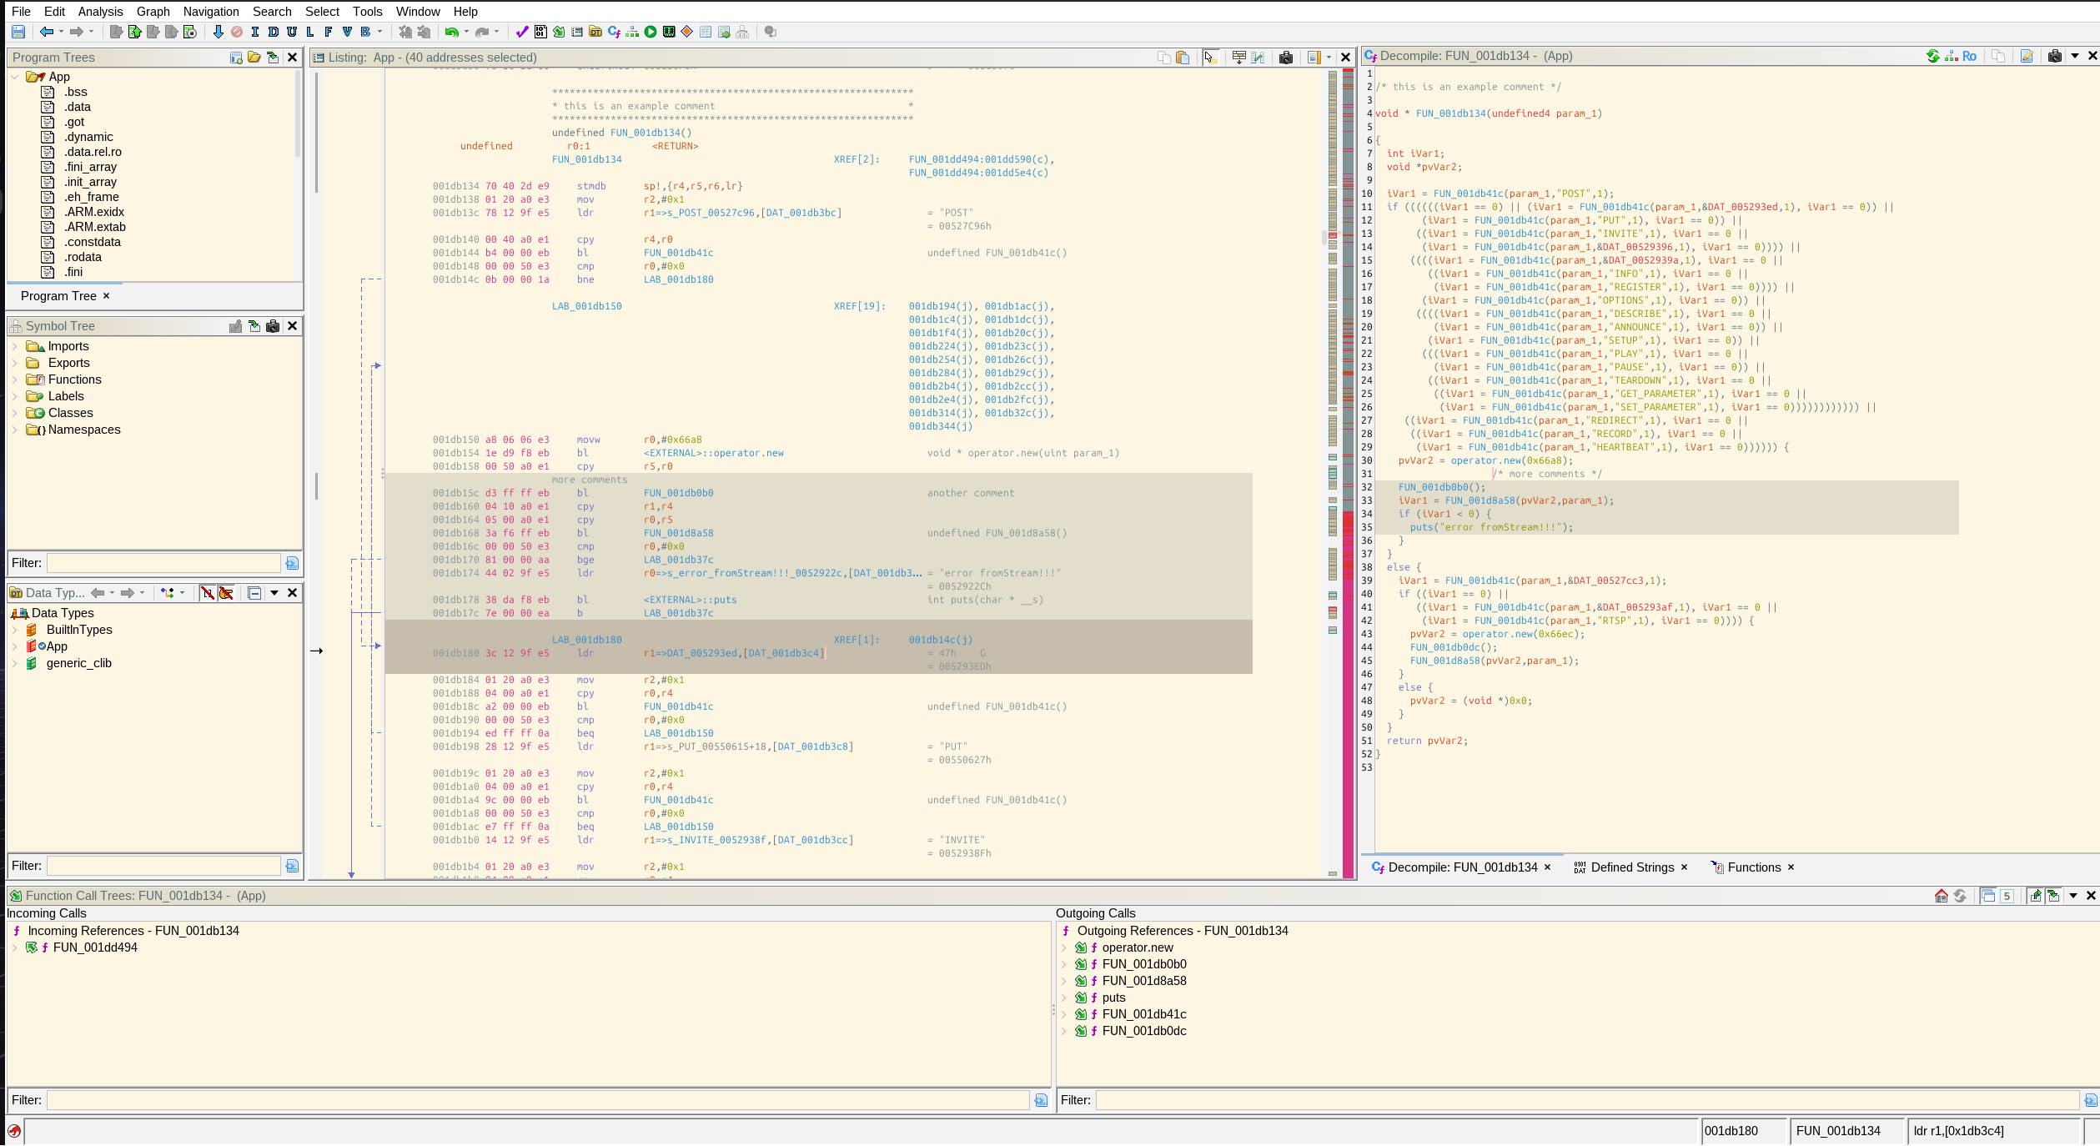Click the Undo green arrow icon
The height and width of the screenshot is (1146, 2100).
pyautogui.click(x=451, y=32)
